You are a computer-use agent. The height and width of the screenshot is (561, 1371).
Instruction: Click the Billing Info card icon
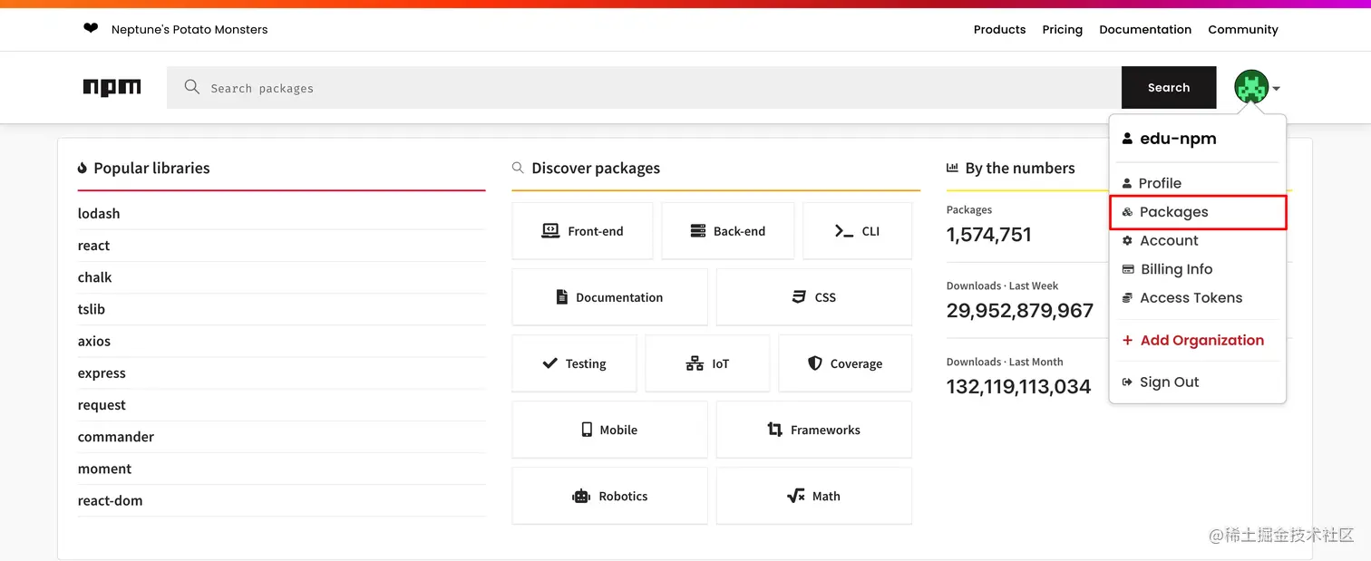[x=1127, y=269]
